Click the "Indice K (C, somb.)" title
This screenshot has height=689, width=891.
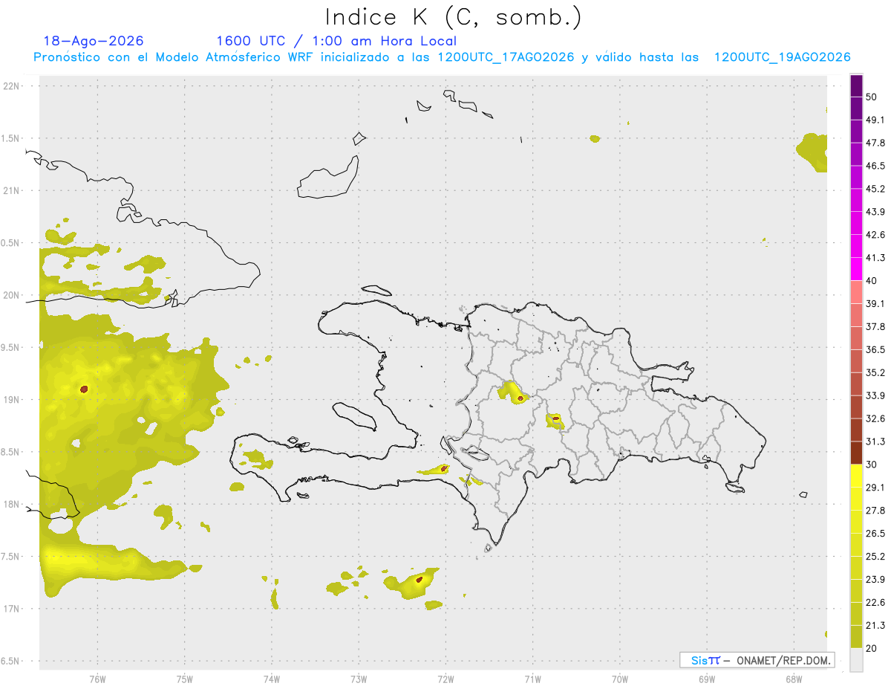point(453,17)
